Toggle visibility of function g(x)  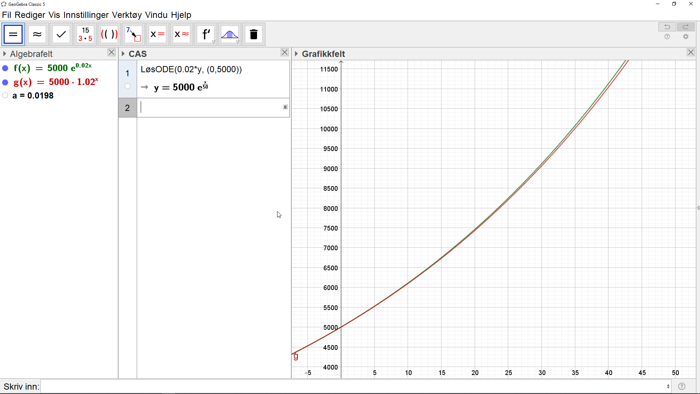pyautogui.click(x=5, y=82)
